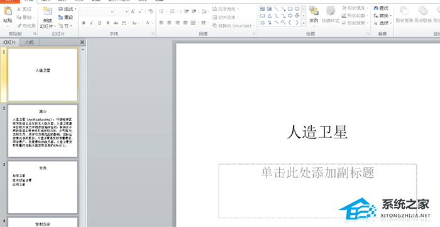Image resolution: width=440 pixels, height=227 pixels.
Task: Open the Replace (替换) dropdown
Action: coord(382,16)
